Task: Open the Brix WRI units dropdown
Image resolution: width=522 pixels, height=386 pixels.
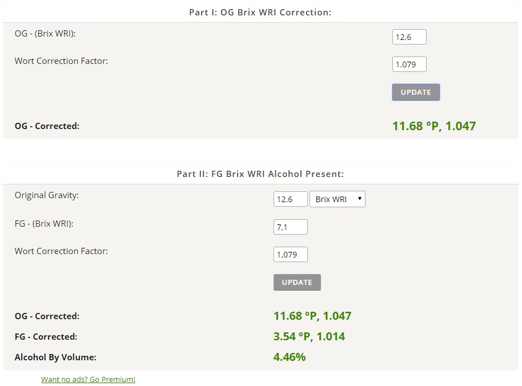Action: coord(337,199)
